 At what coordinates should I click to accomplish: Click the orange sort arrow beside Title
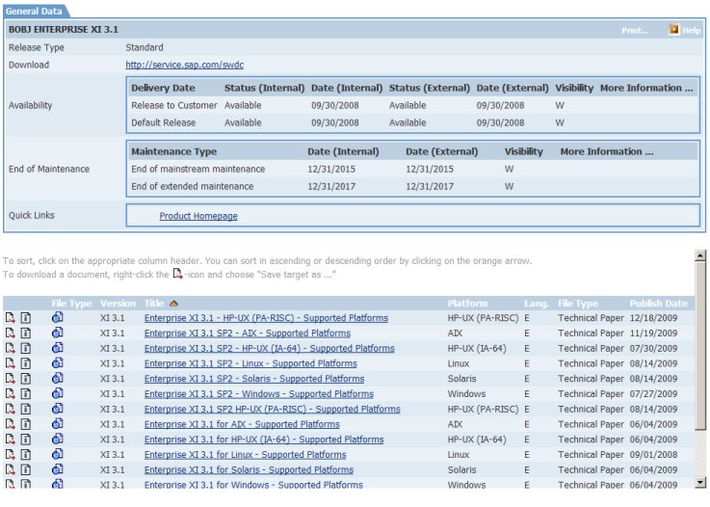pyautogui.click(x=173, y=304)
